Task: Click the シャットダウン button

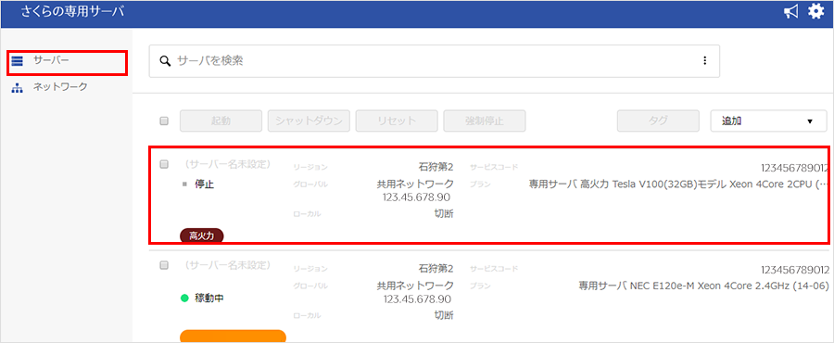Action: [309, 121]
